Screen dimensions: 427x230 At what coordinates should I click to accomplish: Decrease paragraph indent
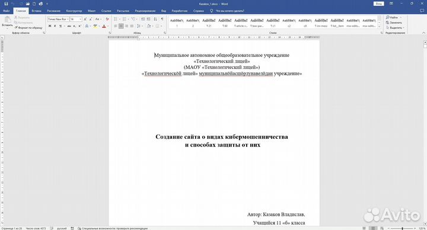pos(143,19)
